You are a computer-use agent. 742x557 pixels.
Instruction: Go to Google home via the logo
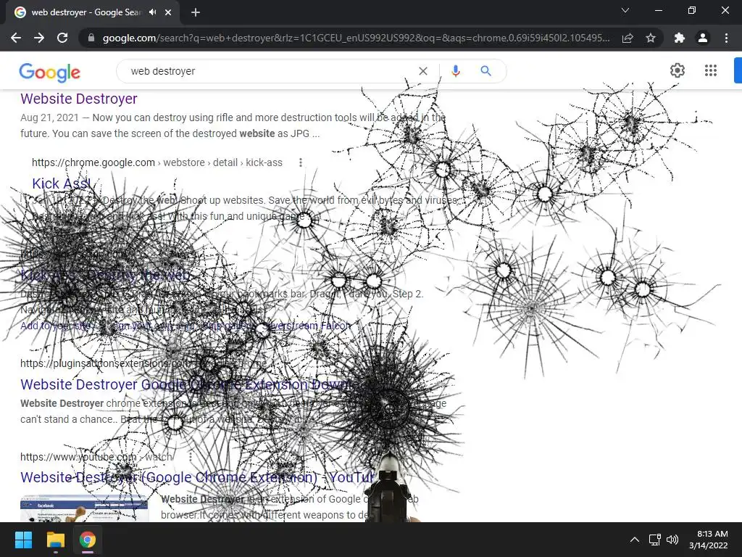[x=50, y=72]
